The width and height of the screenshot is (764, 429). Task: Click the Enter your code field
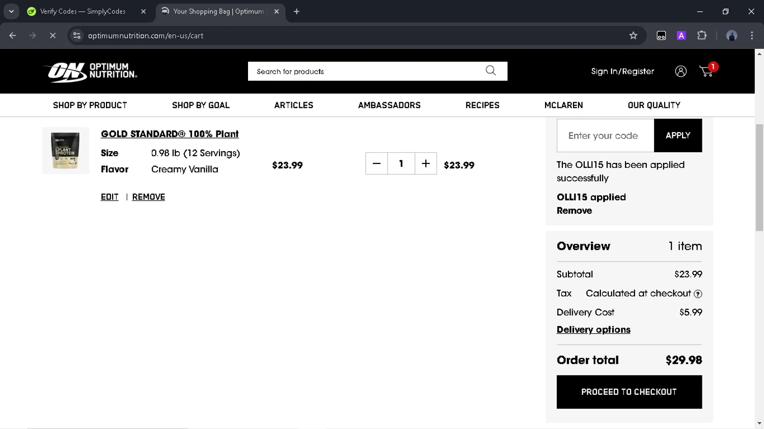pos(605,135)
